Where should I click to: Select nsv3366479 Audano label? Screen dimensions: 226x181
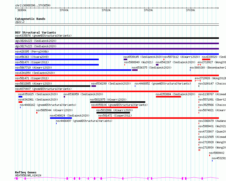(212, 121)
